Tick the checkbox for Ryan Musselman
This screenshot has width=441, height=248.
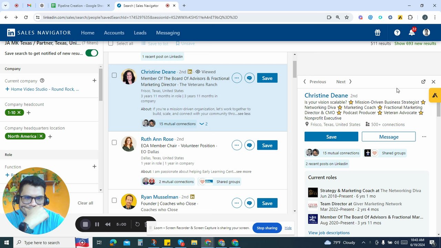pyautogui.click(x=114, y=200)
